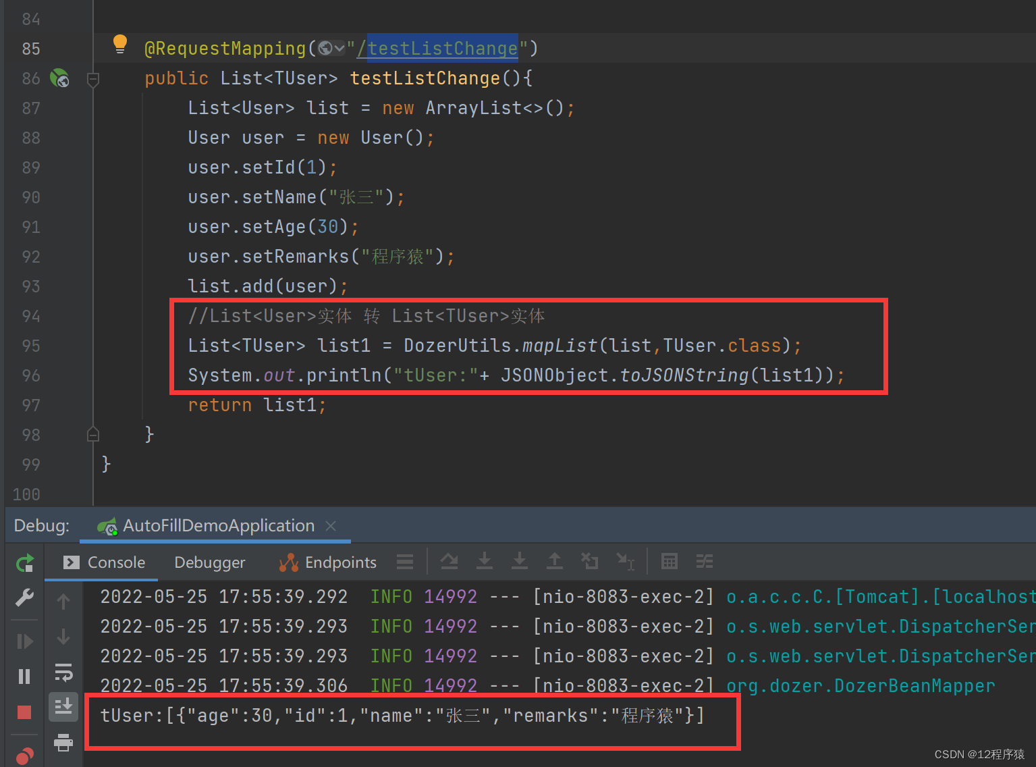
Task: Click the print console output icon
Action: point(63,742)
